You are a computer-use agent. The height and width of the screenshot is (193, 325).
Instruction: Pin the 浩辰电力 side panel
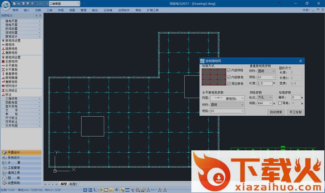click(x=36, y=16)
